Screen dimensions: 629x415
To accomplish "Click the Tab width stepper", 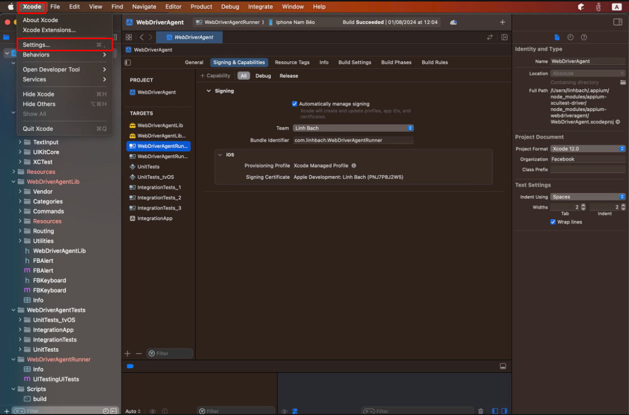I will point(583,207).
